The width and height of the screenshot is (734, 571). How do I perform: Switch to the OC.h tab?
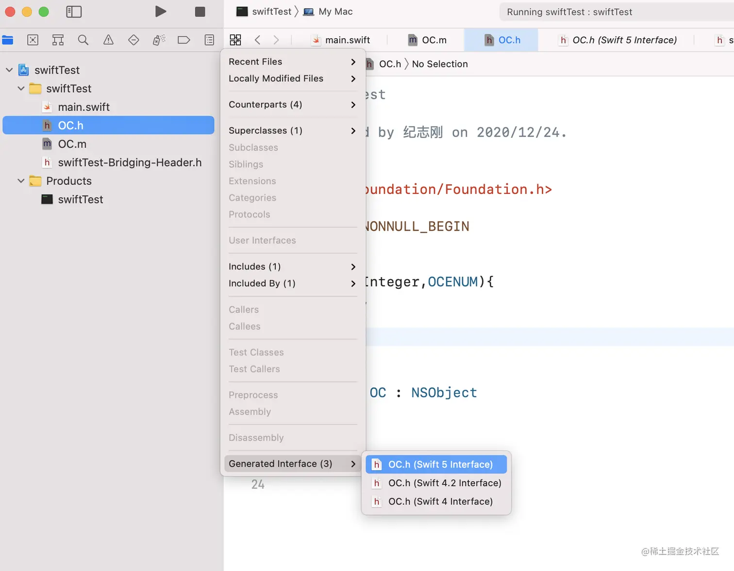coord(501,40)
